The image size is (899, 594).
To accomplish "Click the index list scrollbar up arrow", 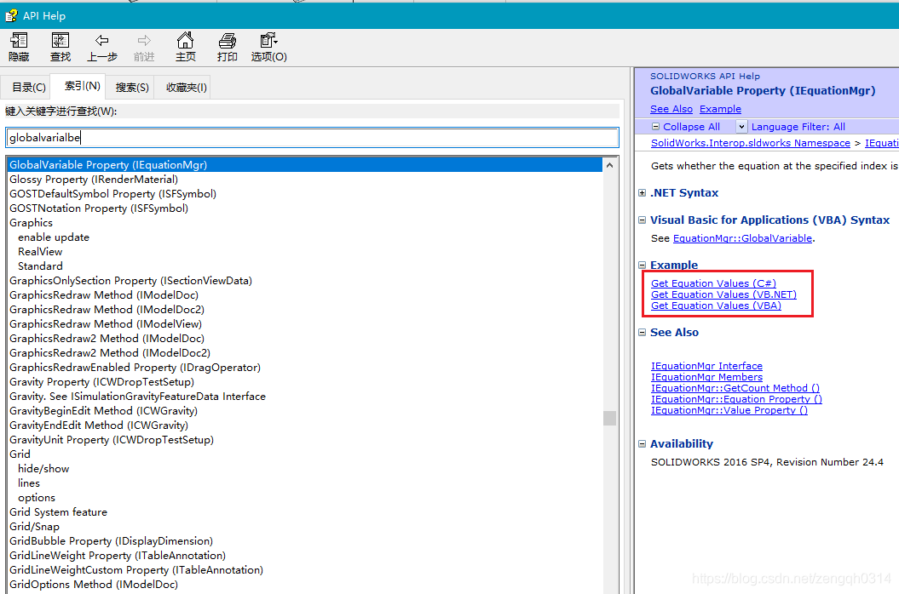I will [609, 165].
